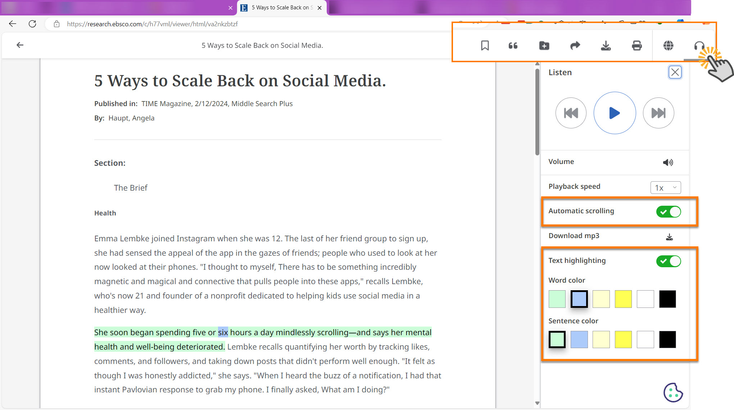
Task: Select light green Sentence color
Action: pos(557,340)
